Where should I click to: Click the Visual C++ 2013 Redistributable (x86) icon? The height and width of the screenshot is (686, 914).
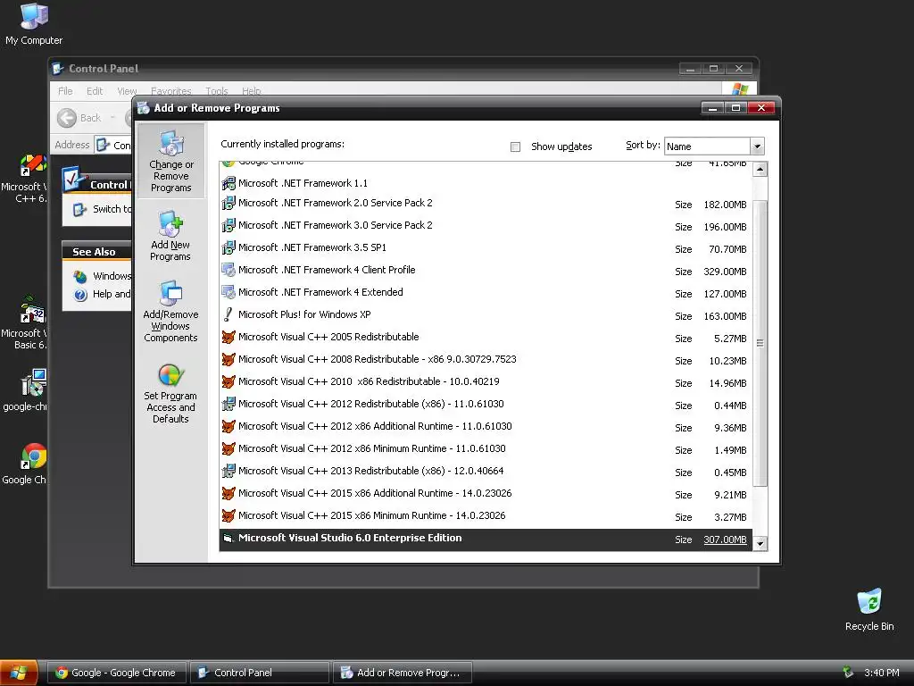pyautogui.click(x=228, y=471)
